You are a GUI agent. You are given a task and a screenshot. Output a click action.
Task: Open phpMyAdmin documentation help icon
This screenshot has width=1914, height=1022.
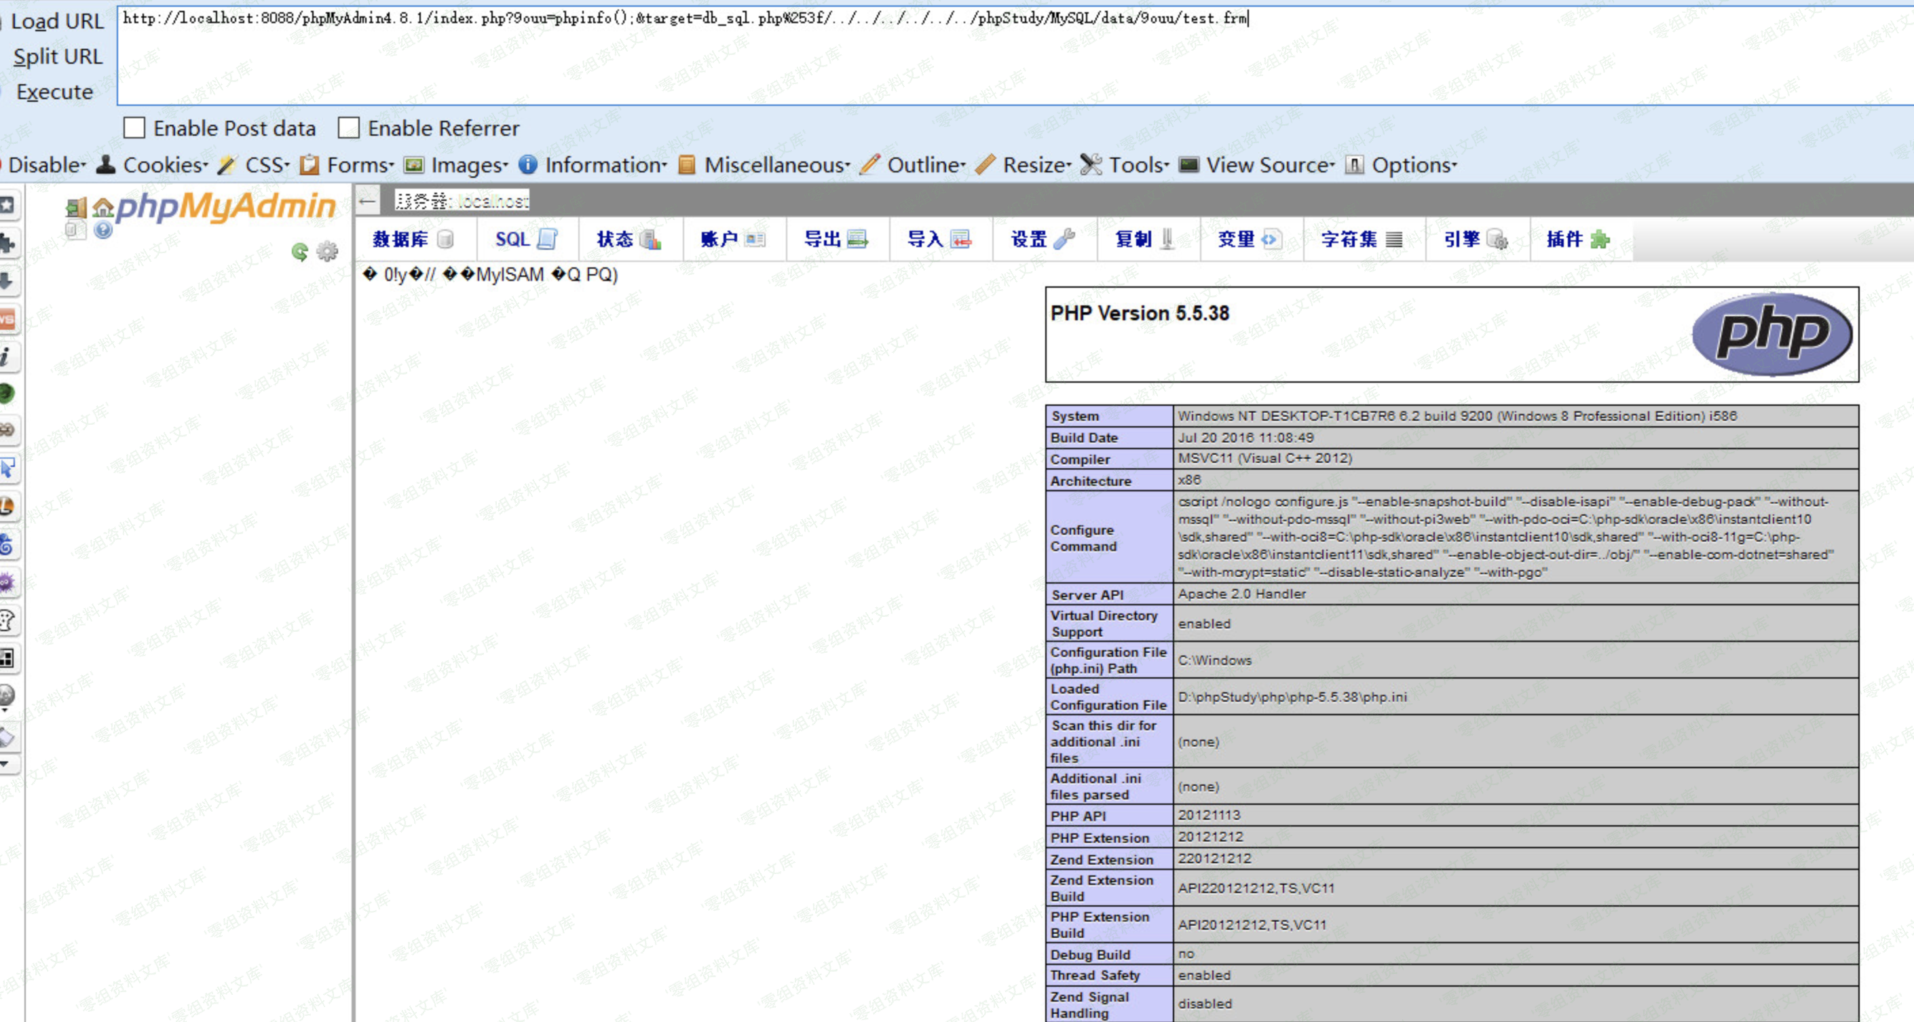click(x=103, y=229)
